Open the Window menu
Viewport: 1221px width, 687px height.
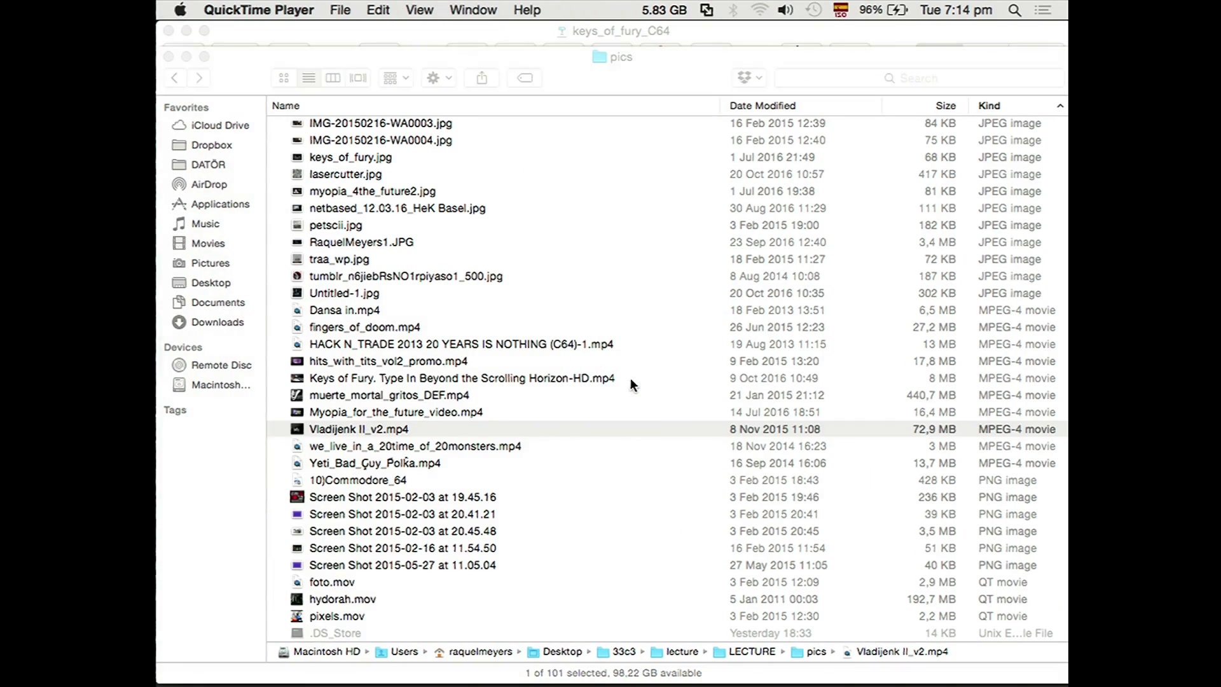click(x=473, y=10)
